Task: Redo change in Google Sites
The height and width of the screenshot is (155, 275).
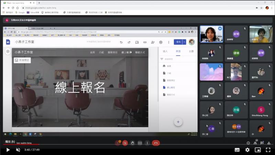Action: [x=129, y=42]
